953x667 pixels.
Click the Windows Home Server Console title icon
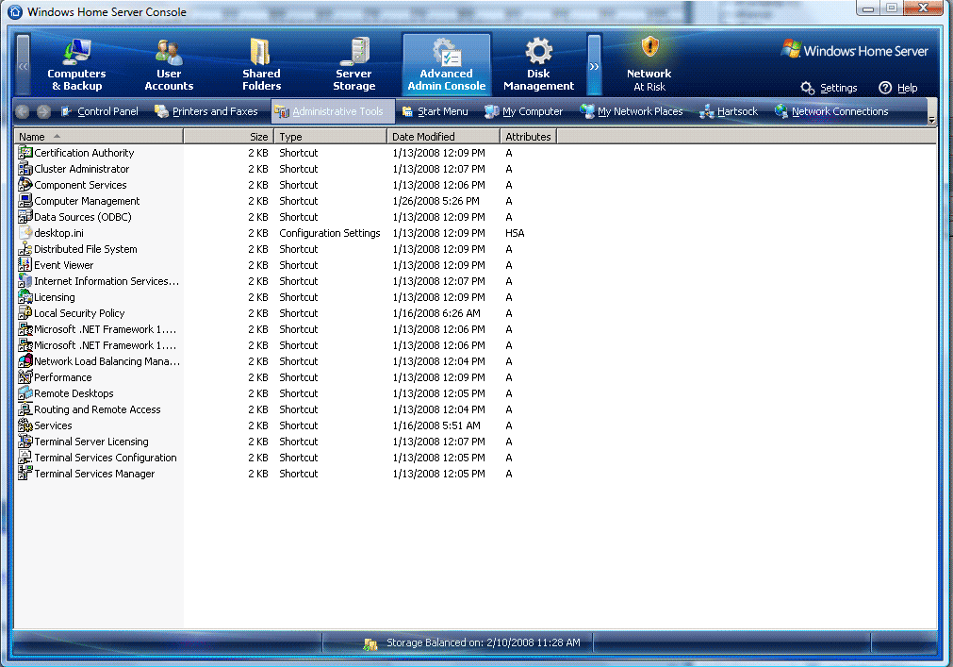click(x=15, y=11)
